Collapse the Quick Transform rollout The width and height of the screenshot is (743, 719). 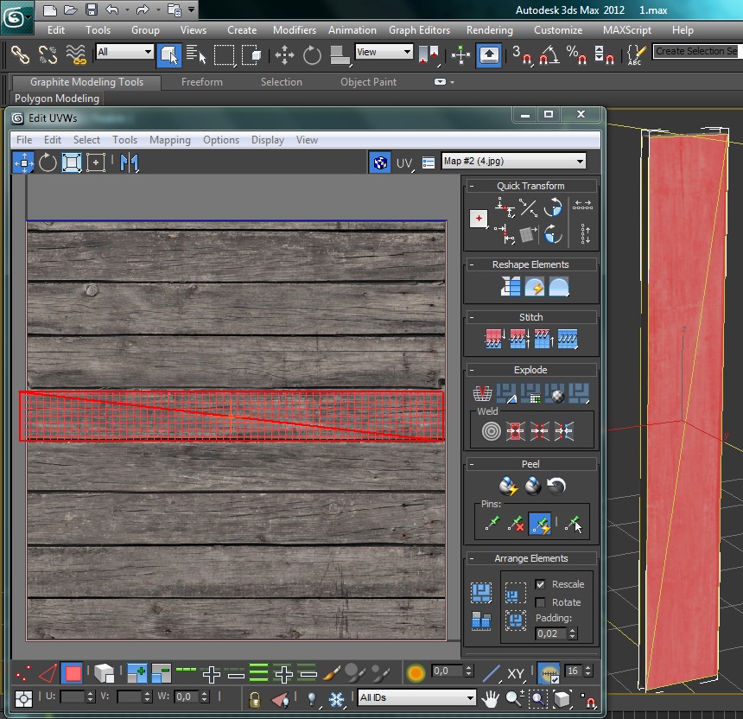tap(530, 186)
